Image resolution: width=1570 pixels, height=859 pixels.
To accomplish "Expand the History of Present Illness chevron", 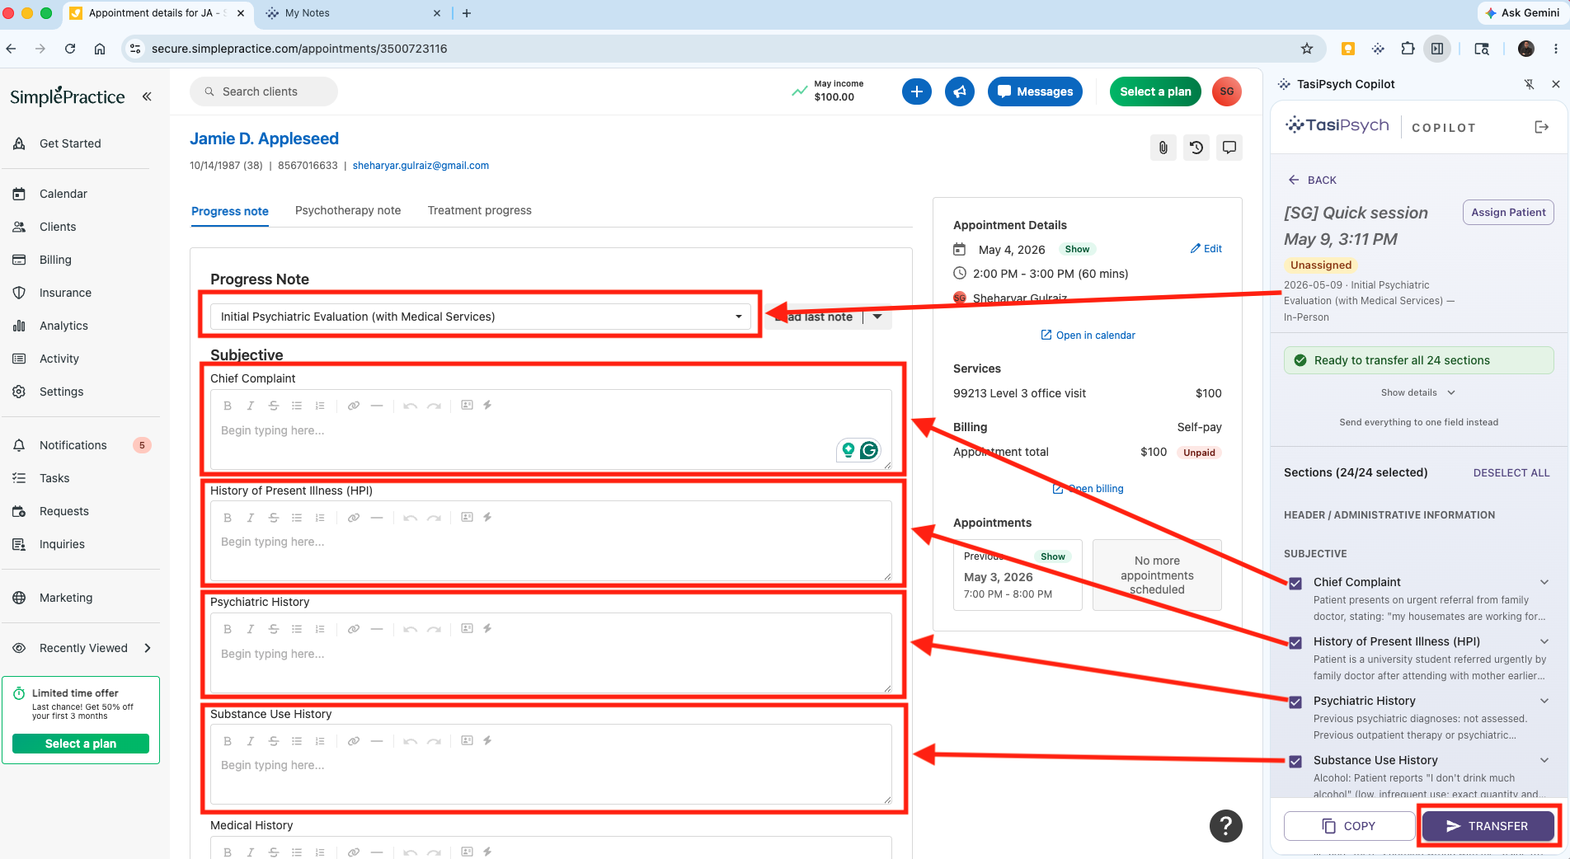I will tap(1544, 641).
